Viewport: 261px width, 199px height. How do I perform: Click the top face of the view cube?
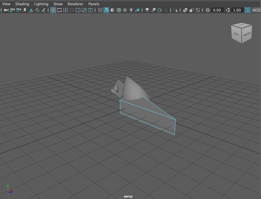(241, 25)
